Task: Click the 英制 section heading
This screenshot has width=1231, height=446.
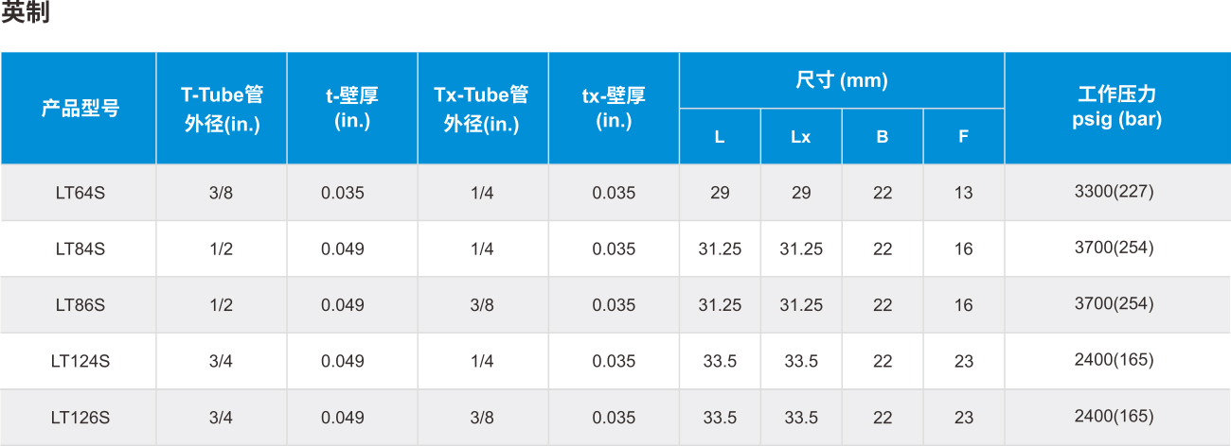Action: [x=26, y=13]
